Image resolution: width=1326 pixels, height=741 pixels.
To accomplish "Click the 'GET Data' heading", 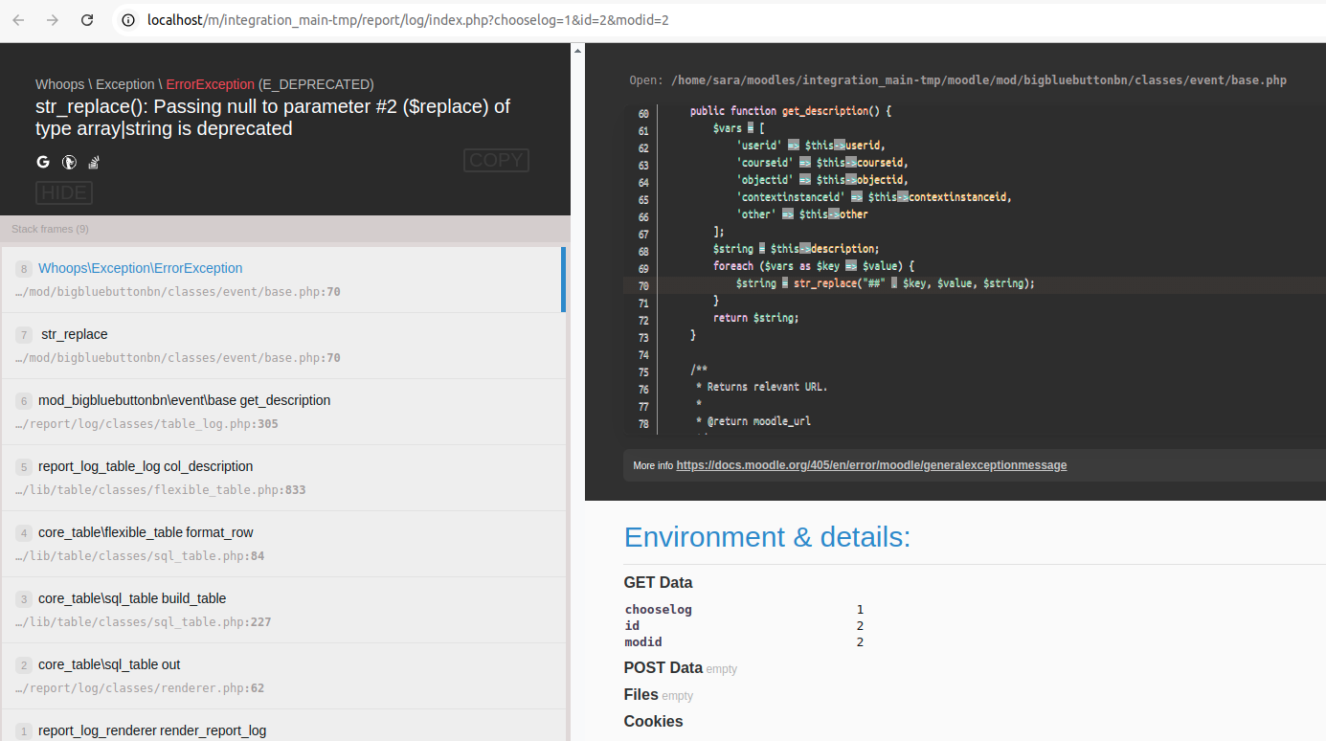I will [658, 583].
